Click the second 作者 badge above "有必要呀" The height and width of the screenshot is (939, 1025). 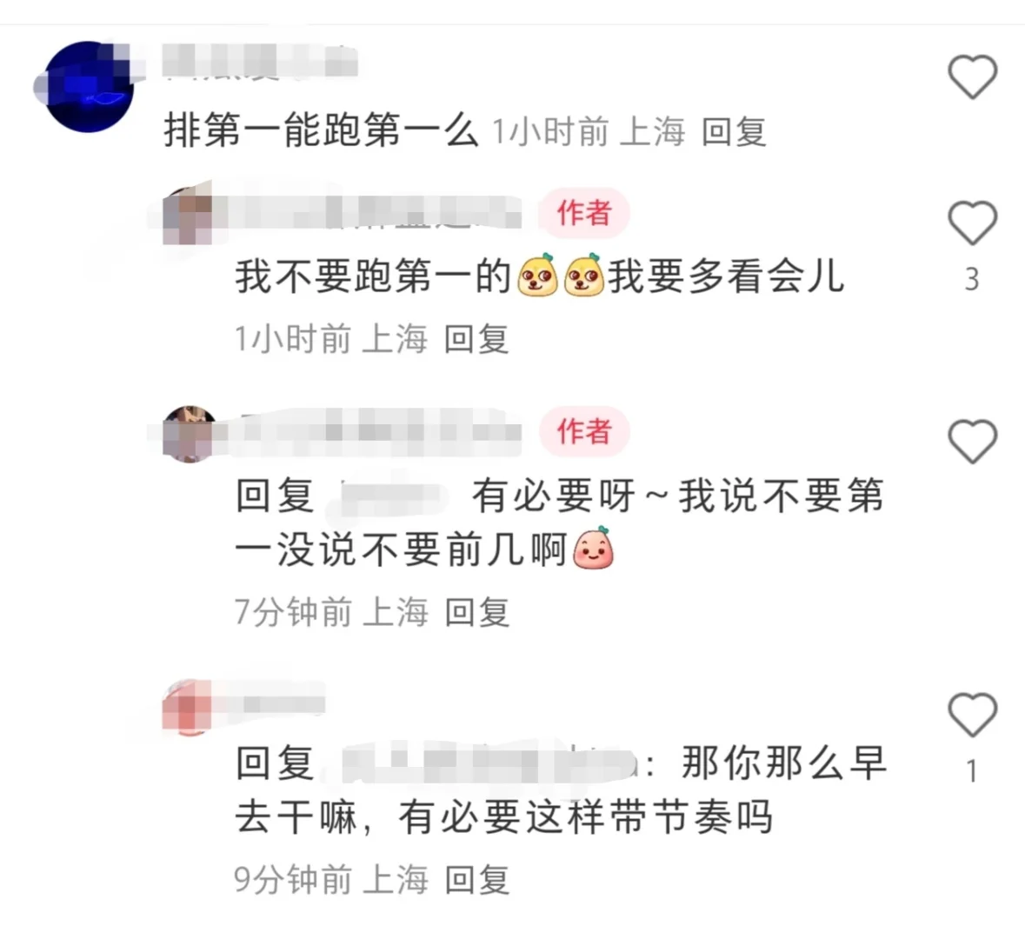point(583,431)
